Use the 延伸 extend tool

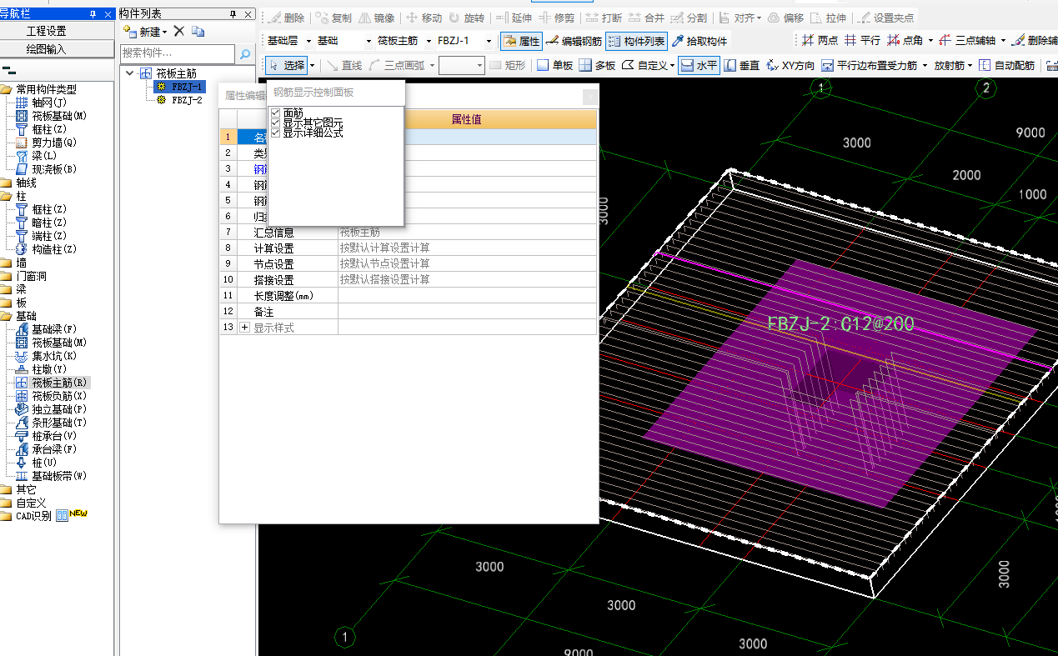[514, 18]
